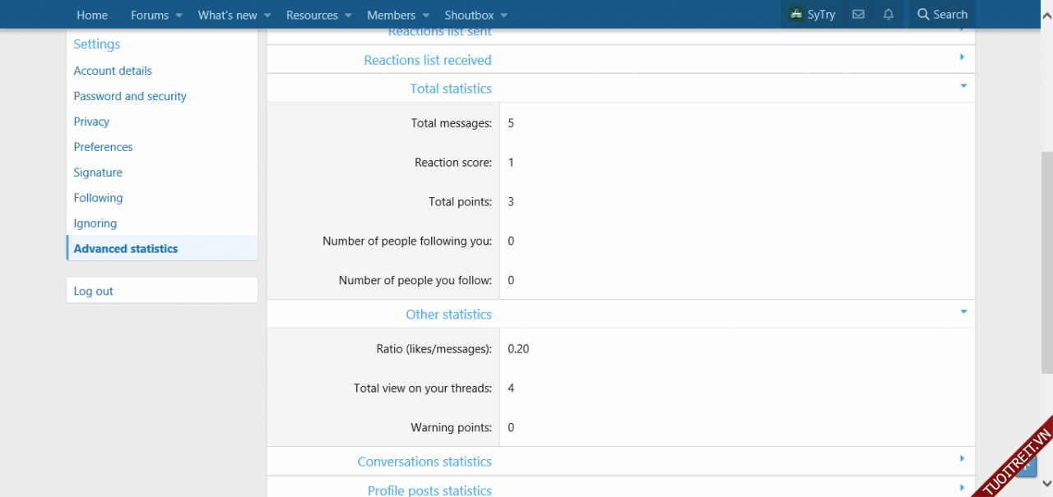This screenshot has width=1053, height=497.
Task: Expand the Resources menu arrow
Action: (348, 16)
